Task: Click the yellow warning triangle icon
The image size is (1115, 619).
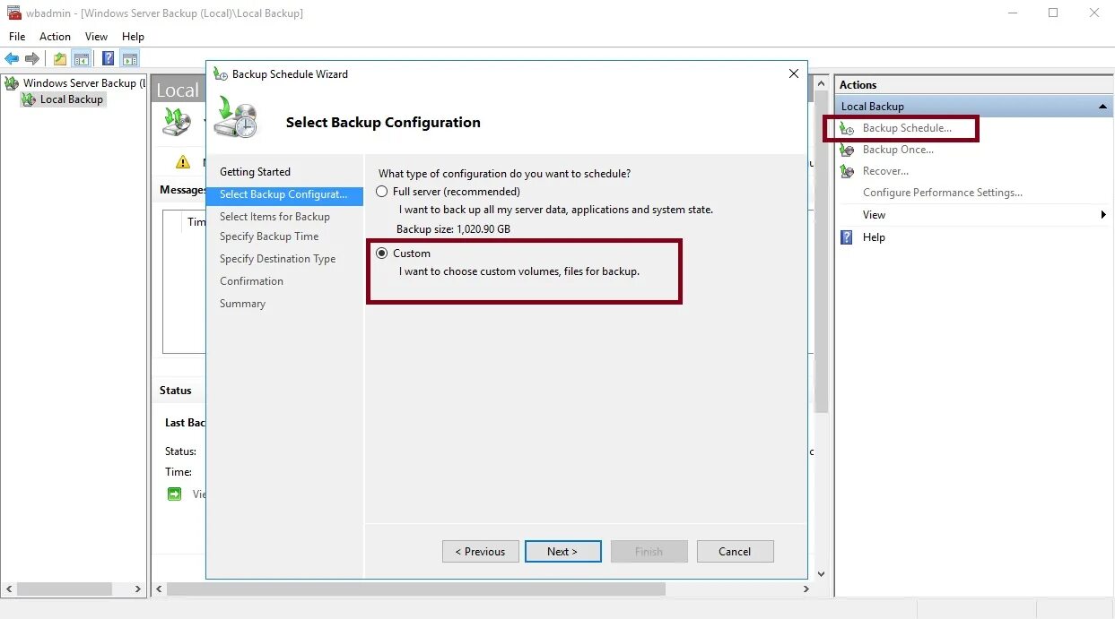Action: (x=183, y=162)
